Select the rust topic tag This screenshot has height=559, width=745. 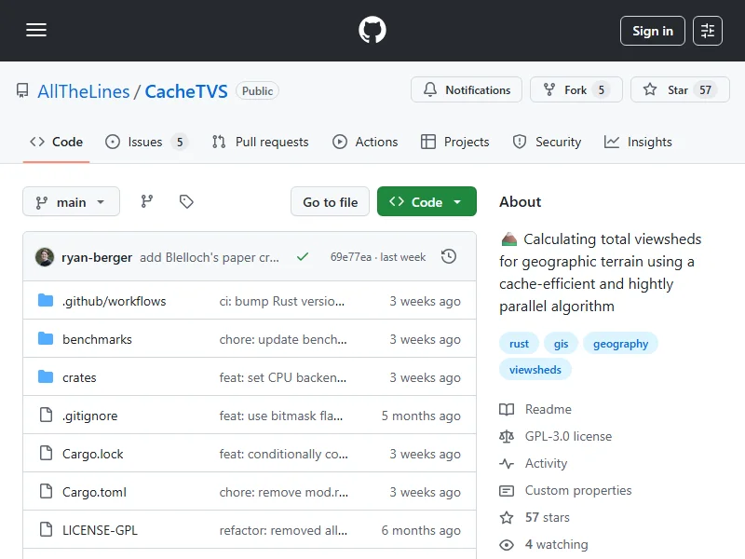(519, 344)
